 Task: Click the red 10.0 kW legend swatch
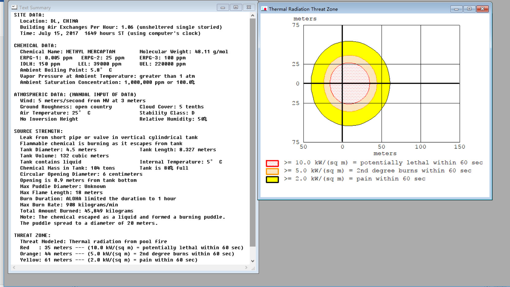pyautogui.click(x=272, y=163)
